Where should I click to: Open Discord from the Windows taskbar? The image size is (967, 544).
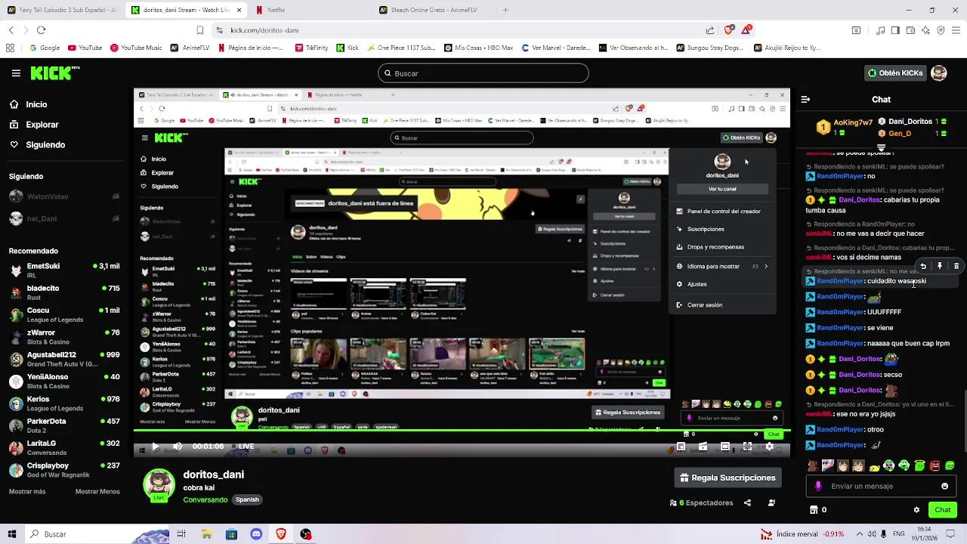click(256, 534)
